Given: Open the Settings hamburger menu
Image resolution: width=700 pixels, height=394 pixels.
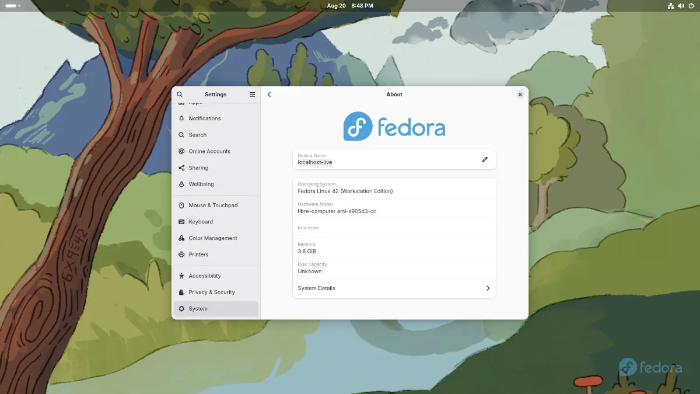Looking at the screenshot, I should click(252, 95).
